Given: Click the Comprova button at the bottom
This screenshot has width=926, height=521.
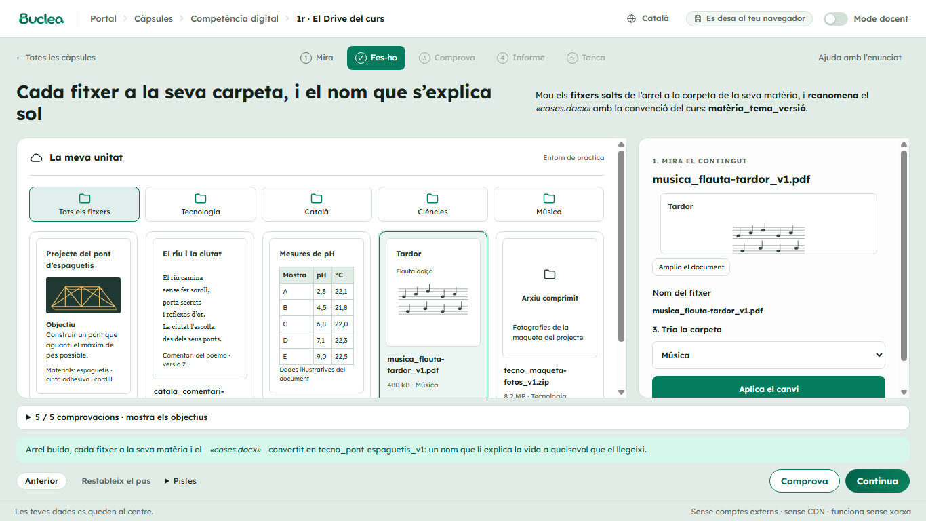Looking at the screenshot, I should pos(805,481).
